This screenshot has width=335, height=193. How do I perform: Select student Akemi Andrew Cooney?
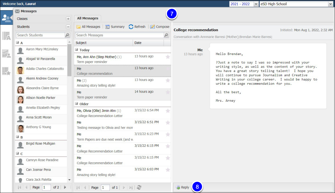pos(41,80)
